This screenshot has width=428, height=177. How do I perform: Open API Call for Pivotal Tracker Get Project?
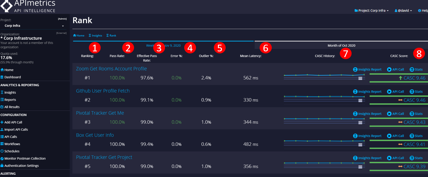395,158
